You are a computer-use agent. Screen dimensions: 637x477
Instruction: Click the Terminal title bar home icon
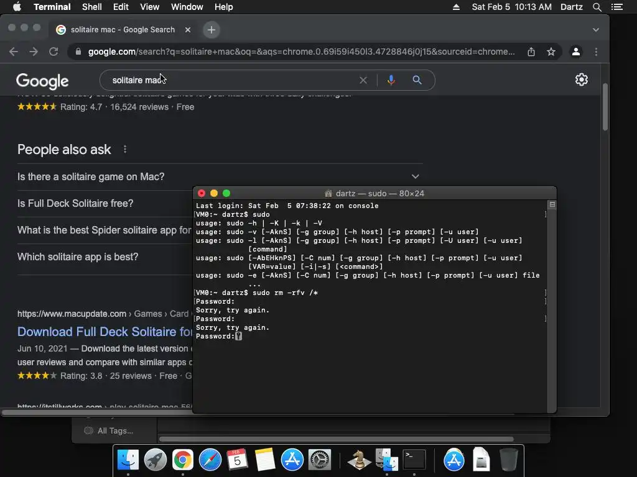point(328,194)
